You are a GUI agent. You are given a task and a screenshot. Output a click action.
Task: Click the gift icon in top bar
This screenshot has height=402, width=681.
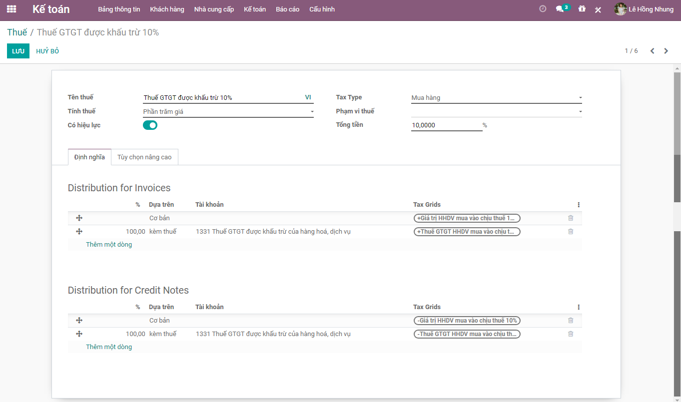coord(582,9)
